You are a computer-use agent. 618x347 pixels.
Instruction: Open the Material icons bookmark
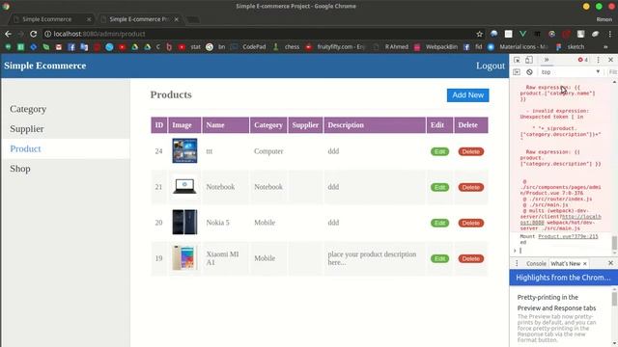(518, 47)
